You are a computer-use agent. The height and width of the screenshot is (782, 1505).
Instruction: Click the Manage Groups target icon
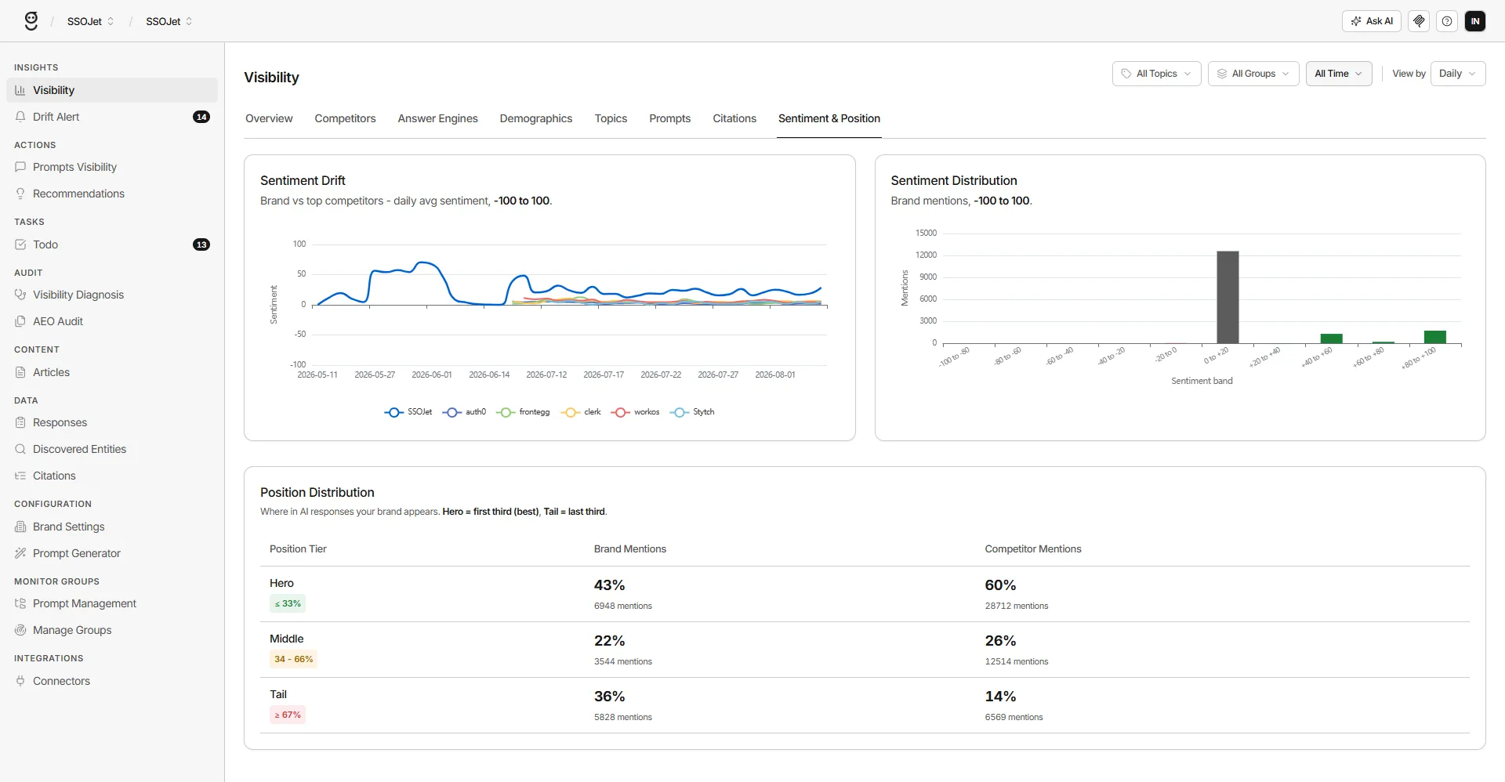coord(20,630)
